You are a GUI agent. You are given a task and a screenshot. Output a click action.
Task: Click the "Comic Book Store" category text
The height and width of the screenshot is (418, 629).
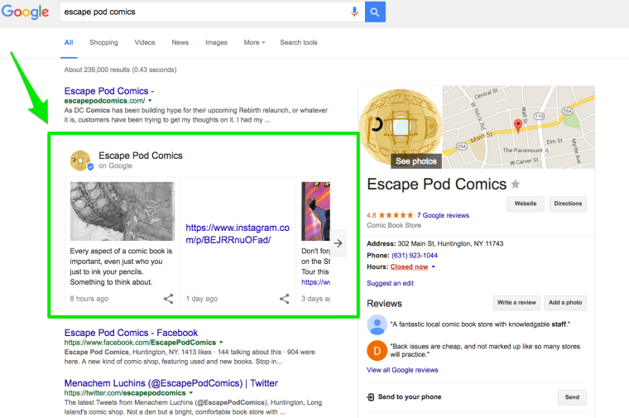pos(394,225)
